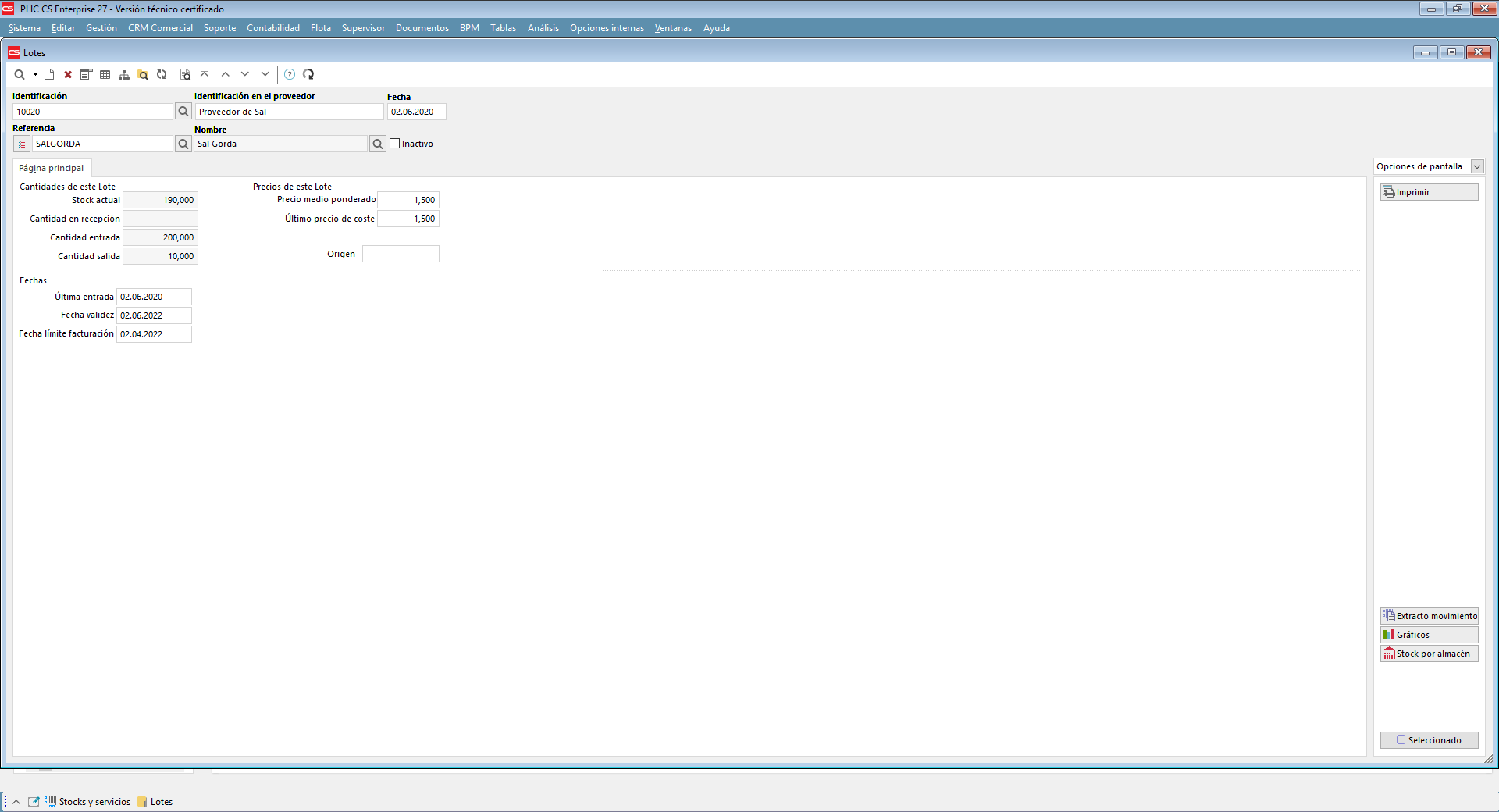Viewport: 1499px width, 812px height.
Task: Click the Fecha field showing 02.06.2020
Action: coord(417,112)
